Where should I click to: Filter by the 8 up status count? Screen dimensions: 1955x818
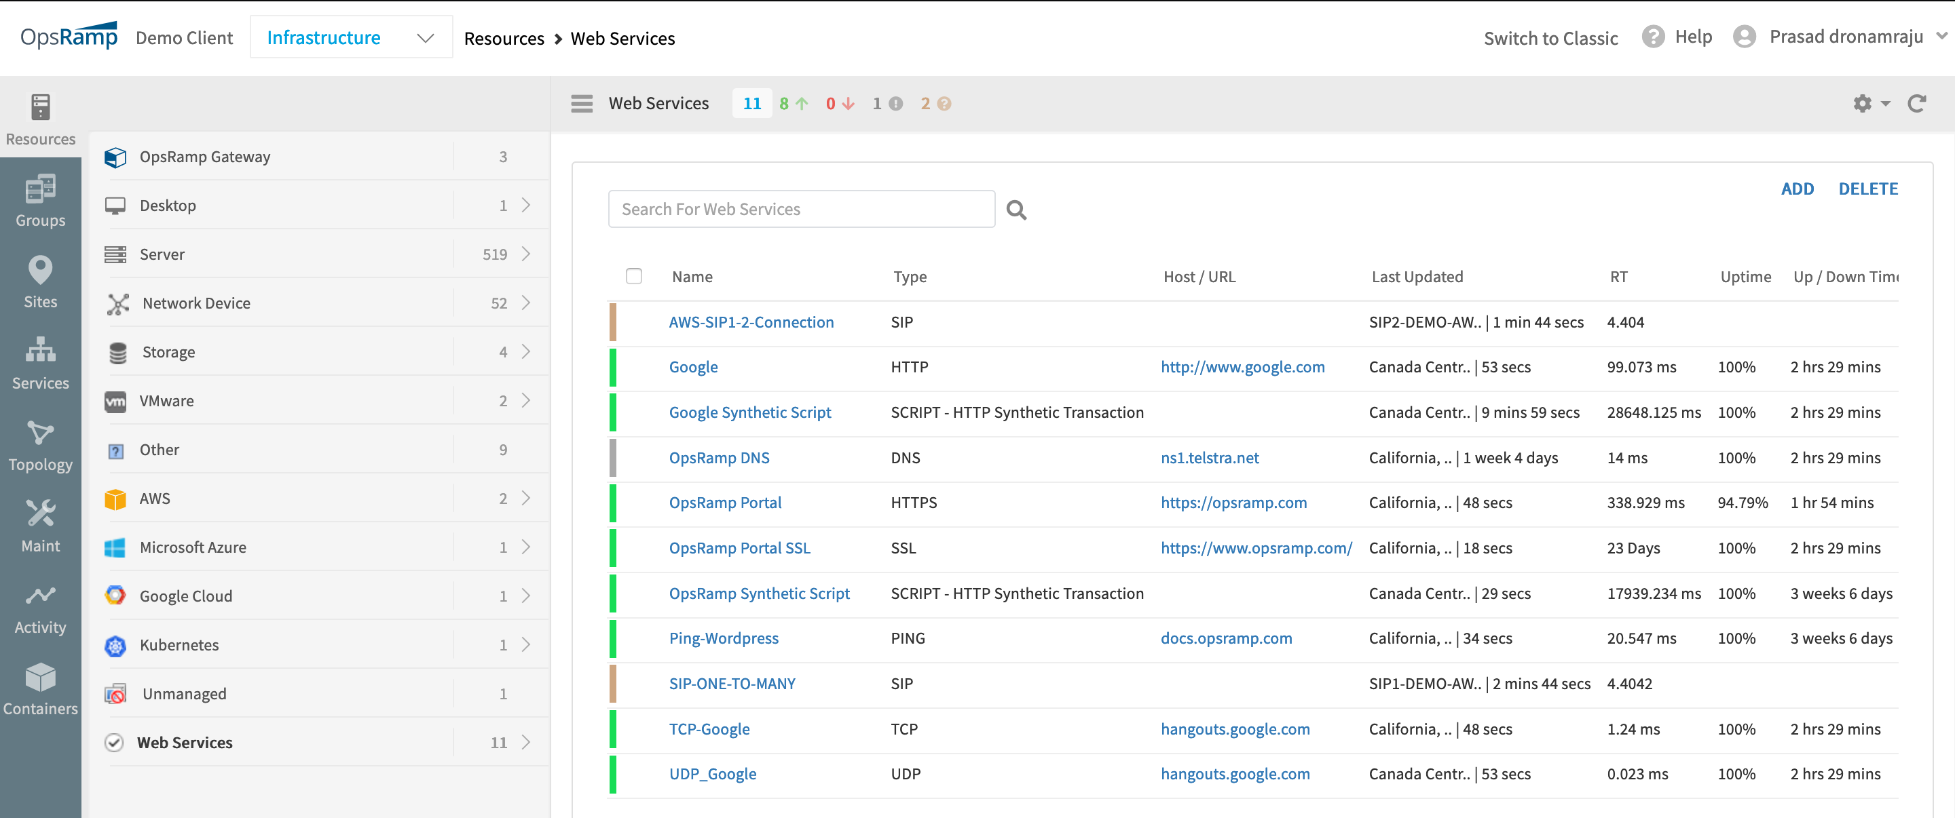[793, 103]
